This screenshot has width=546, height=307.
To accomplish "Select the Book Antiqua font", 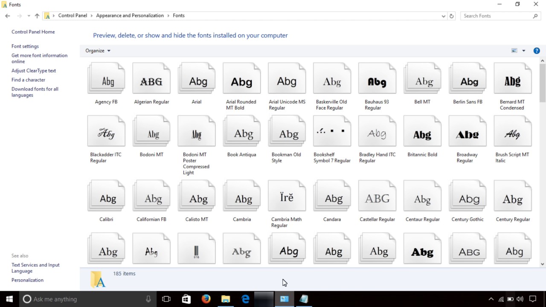I will click(242, 131).
